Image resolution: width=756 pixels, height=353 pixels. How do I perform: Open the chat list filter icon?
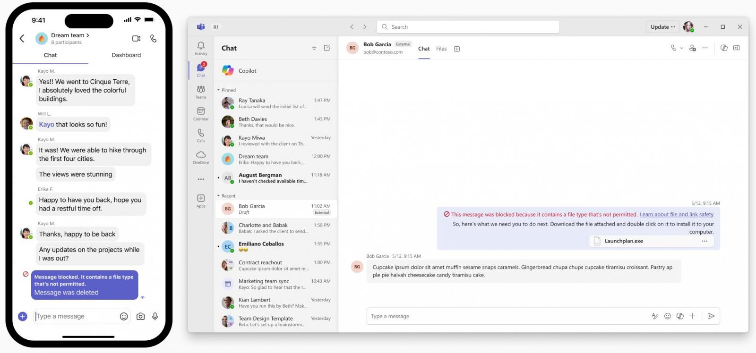[x=314, y=48]
